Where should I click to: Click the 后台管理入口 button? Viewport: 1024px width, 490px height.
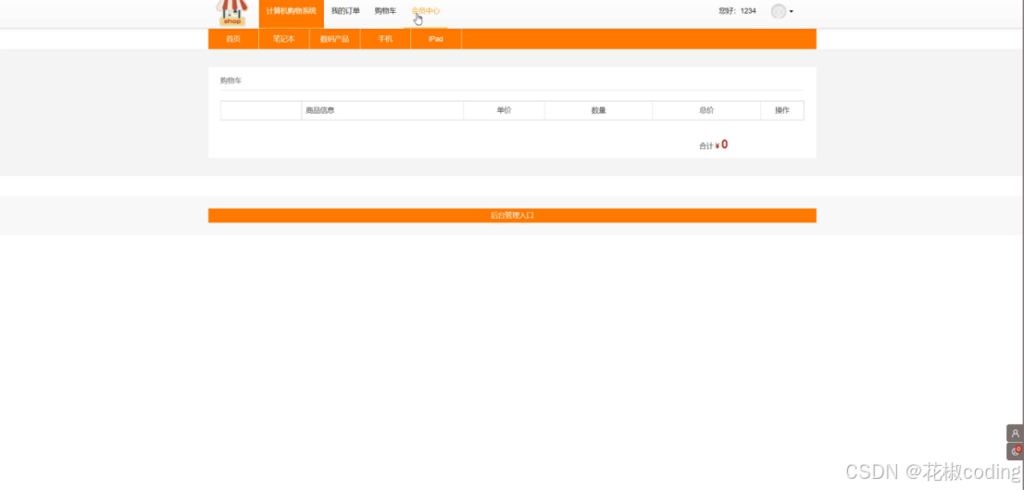[512, 216]
